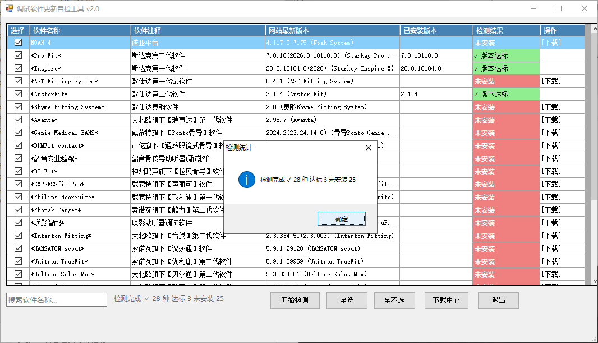Click [下载] for Genie Medical BAHS

(551, 133)
